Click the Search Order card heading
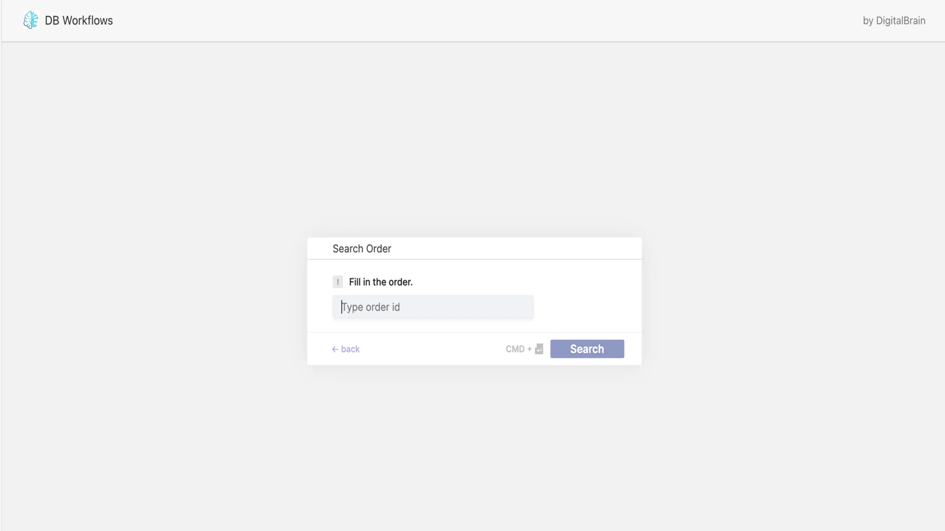This screenshot has width=945, height=531. (361, 249)
